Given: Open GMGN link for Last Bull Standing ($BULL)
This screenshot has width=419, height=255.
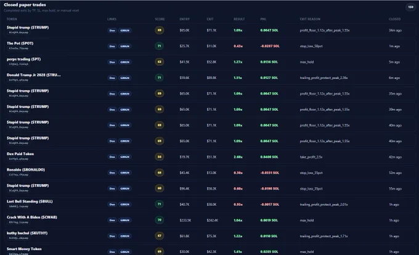Looking at the screenshot, I should pyautogui.click(x=125, y=204).
